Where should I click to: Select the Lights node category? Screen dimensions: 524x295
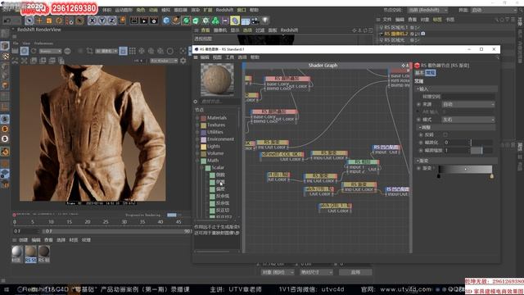214,146
